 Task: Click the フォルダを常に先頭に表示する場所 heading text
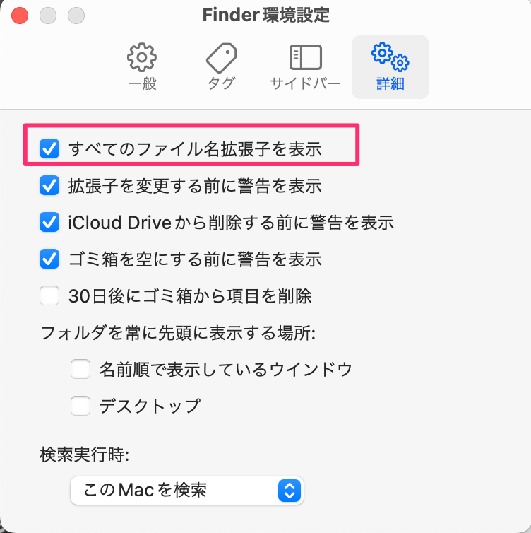click(x=178, y=332)
